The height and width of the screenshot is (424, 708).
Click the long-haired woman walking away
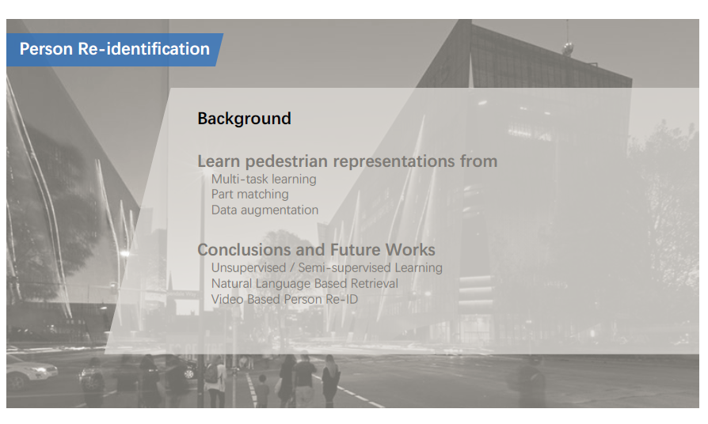(330, 380)
